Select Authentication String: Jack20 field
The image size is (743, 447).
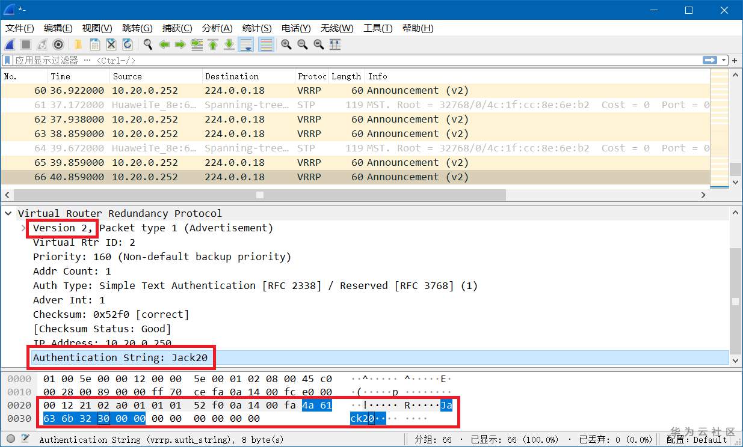pos(380,358)
